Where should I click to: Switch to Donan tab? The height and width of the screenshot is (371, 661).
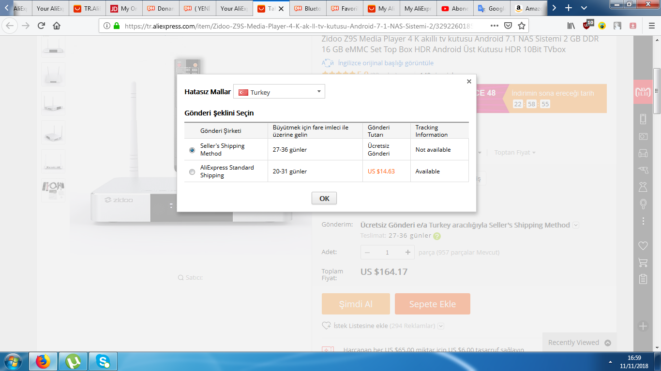pos(161,8)
